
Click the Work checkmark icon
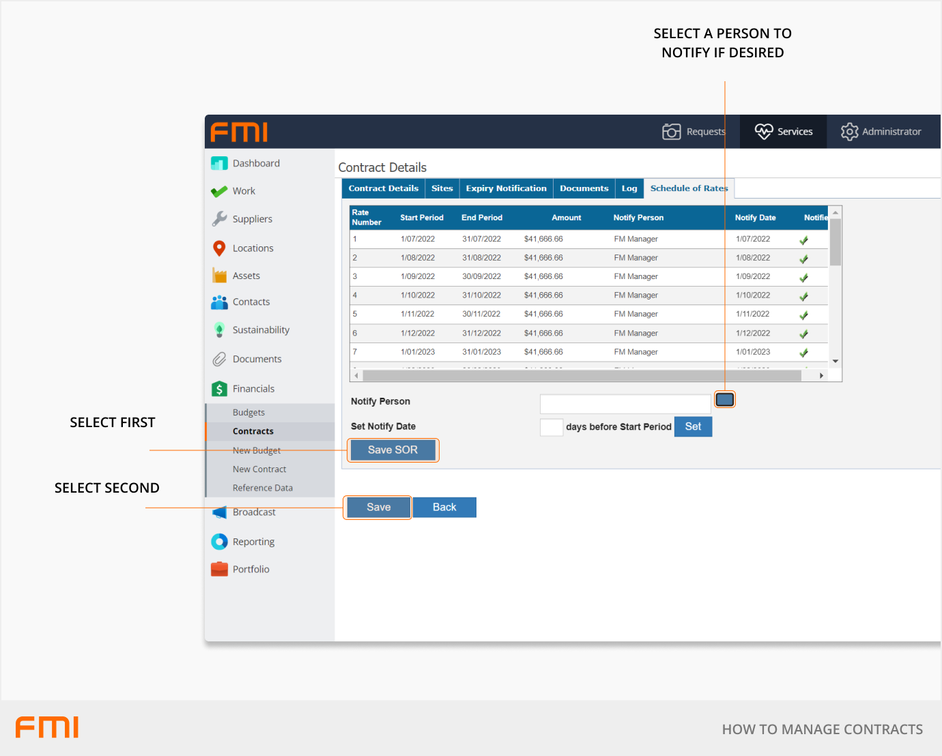219,192
